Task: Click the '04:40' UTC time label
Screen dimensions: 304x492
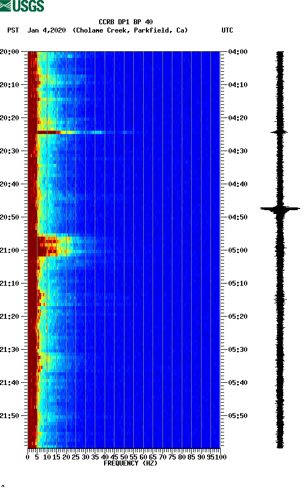Action: click(238, 184)
